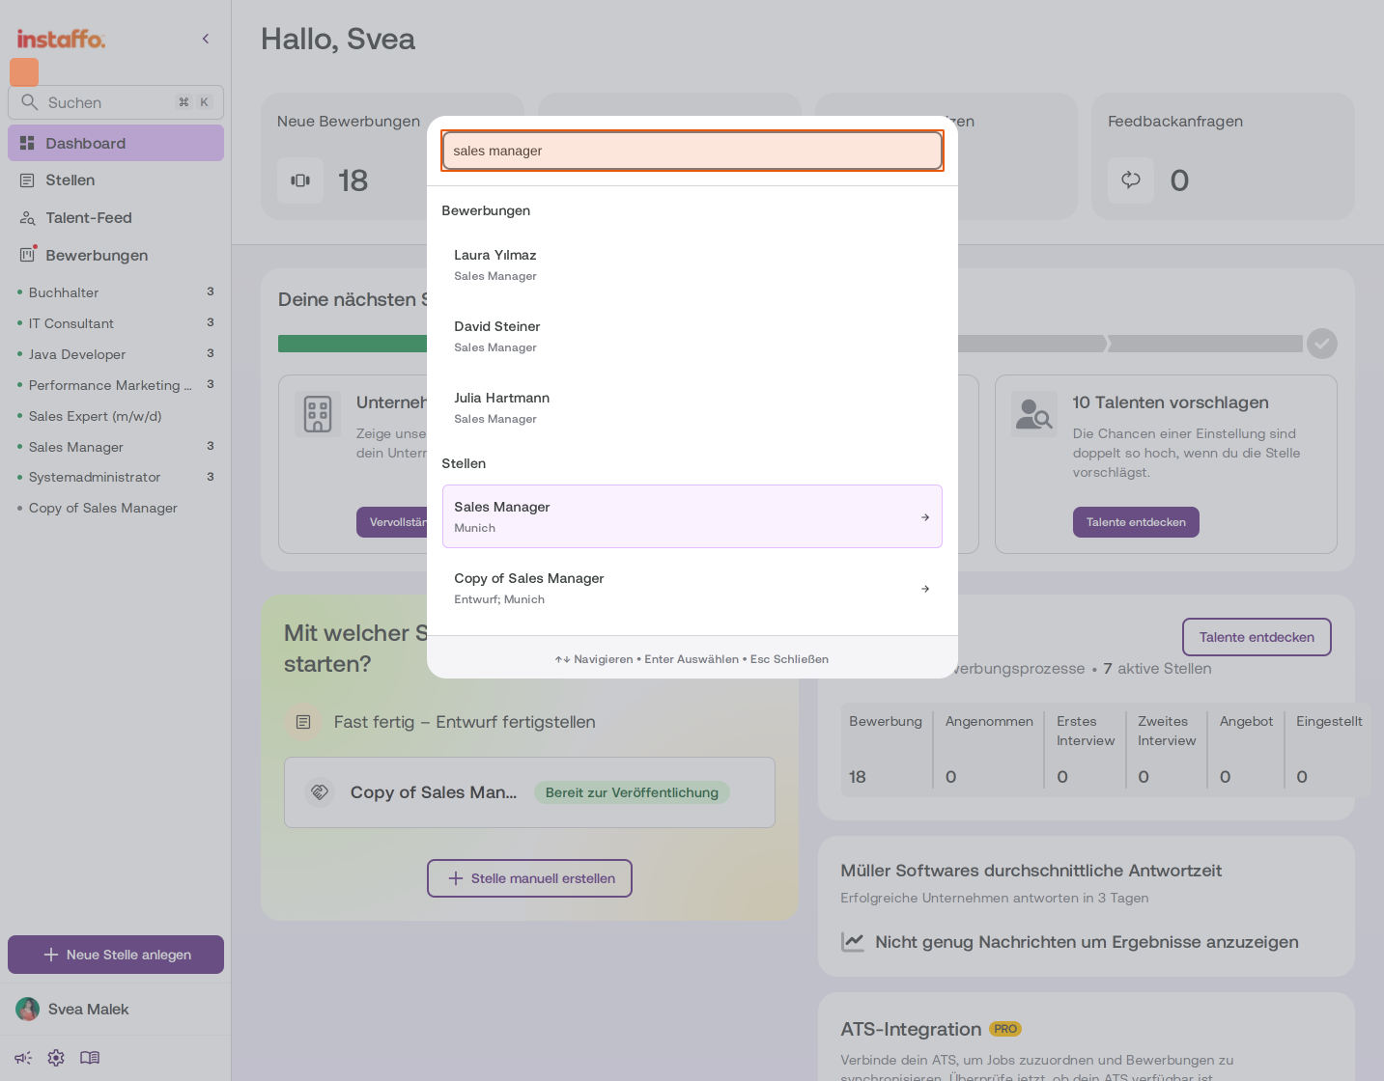
Task: Click the Neue Bewerbungen card icon
Action: [300, 180]
